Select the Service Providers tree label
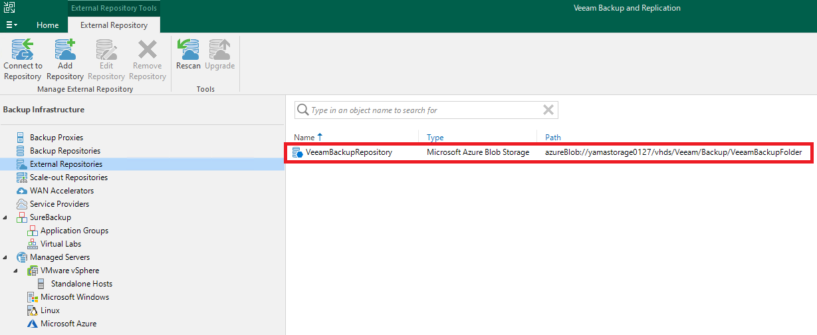 [x=59, y=204]
